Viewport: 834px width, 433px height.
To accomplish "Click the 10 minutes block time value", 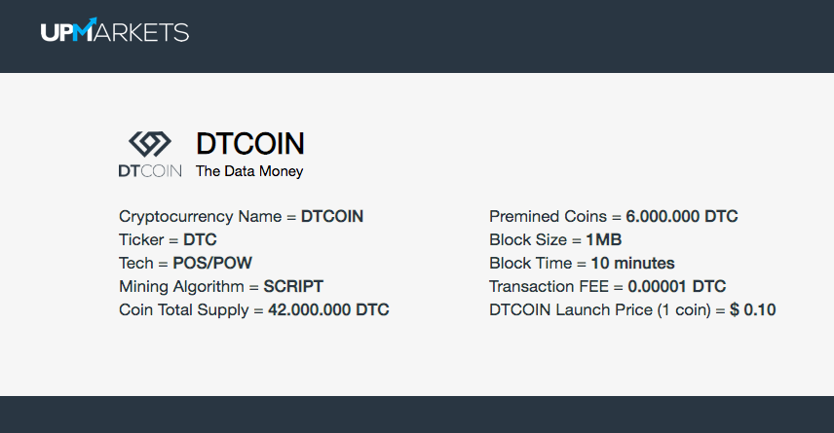I will (x=632, y=263).
